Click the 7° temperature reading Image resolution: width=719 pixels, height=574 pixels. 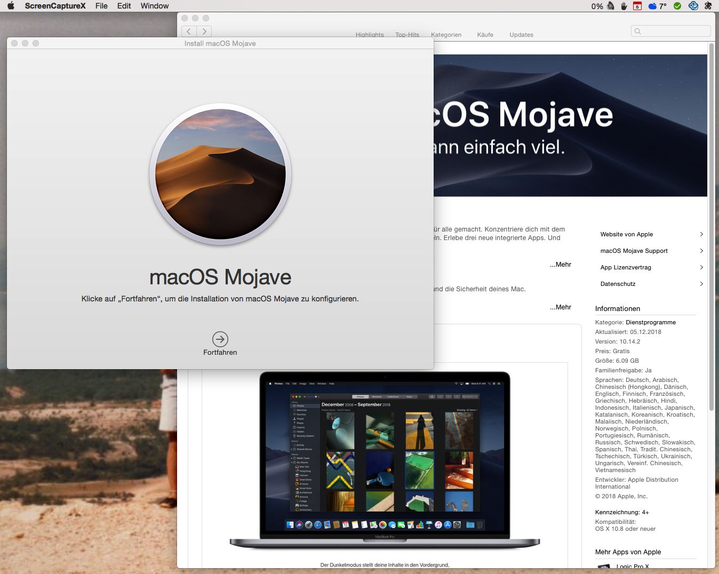663,6
